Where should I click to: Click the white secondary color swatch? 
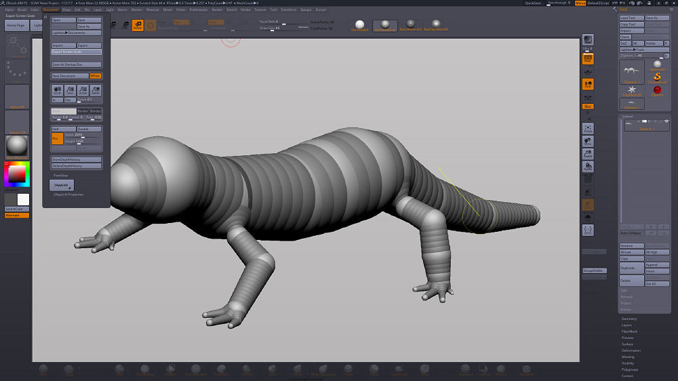[23, 199]
